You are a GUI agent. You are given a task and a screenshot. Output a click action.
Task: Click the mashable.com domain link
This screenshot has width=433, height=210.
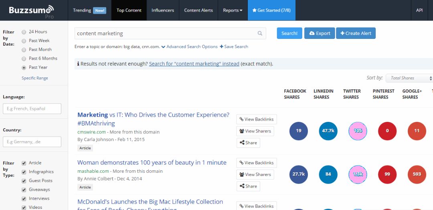click(93, 171)
